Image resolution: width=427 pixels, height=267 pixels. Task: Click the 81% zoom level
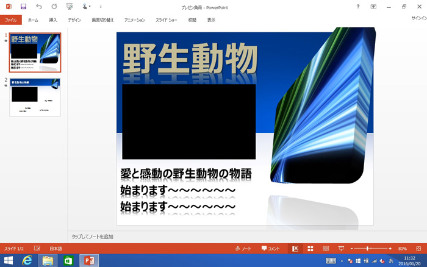click(402, 249)
